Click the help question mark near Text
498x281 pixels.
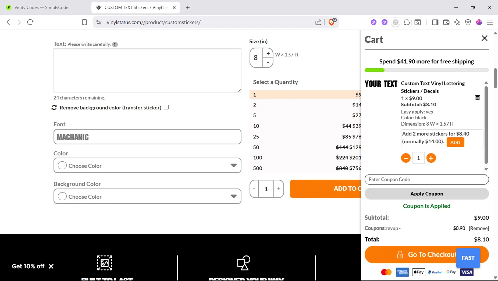coord(115,44)
